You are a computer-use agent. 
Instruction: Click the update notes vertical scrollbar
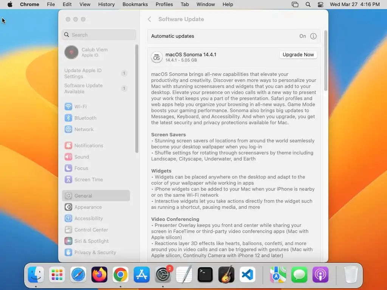pos(325,61)
